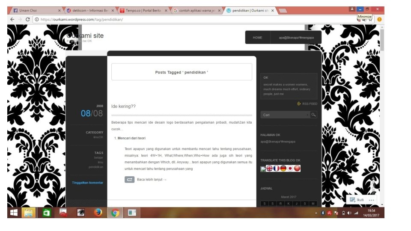Open the RSS FEED link
The height and width of the screenshot is (231, 411).
(x=310, y=104)
